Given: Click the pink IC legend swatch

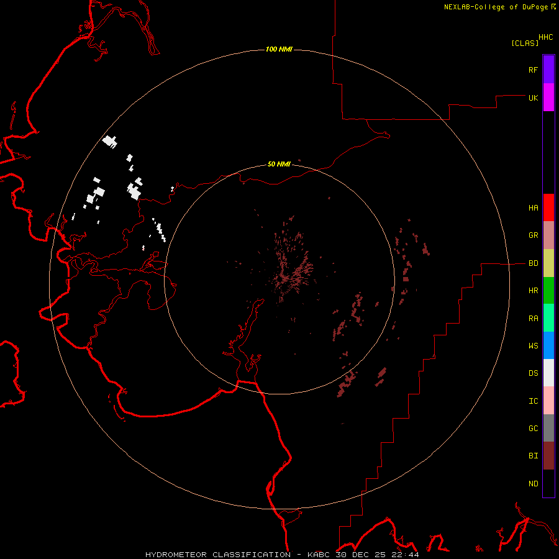Looking at the screenshot, I should pos(548,401).
